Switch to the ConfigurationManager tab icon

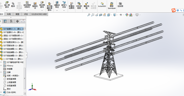pyautogui.click(x=11, y=21)
